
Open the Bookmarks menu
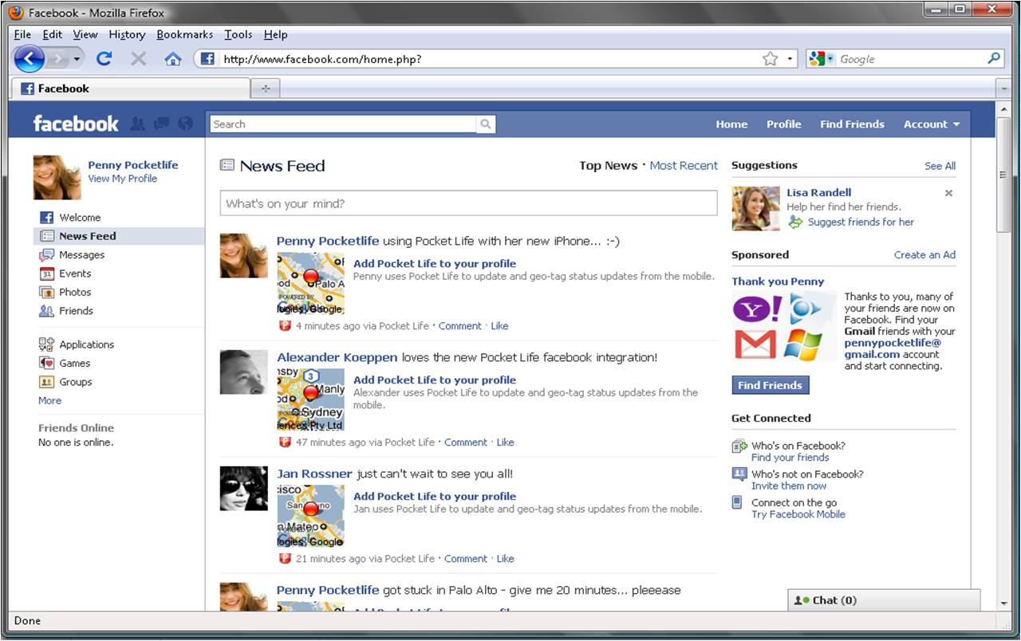pyautogui.click(x=185, y=34)
